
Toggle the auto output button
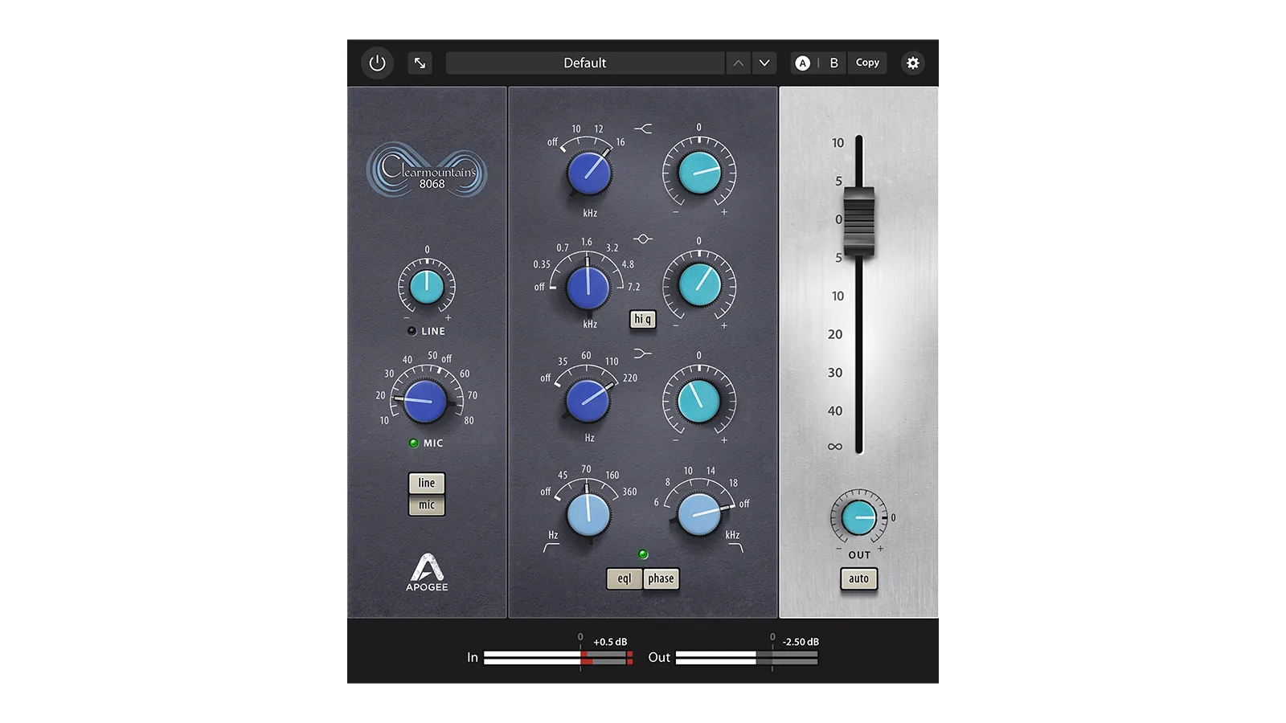pos(858,578)
